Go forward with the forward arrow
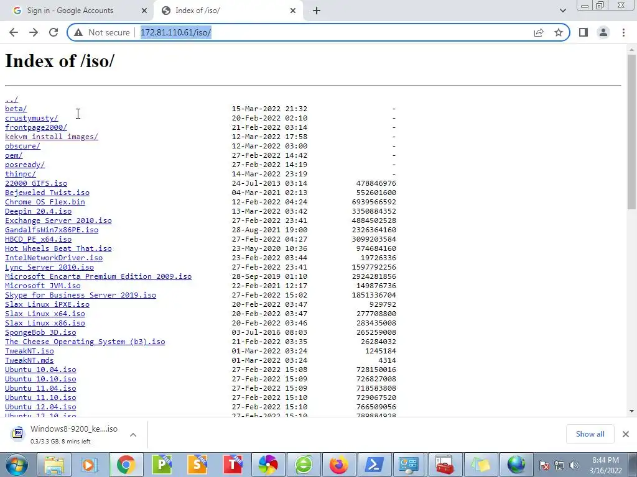Screen dimensions: 637x477 coord(34,32)
